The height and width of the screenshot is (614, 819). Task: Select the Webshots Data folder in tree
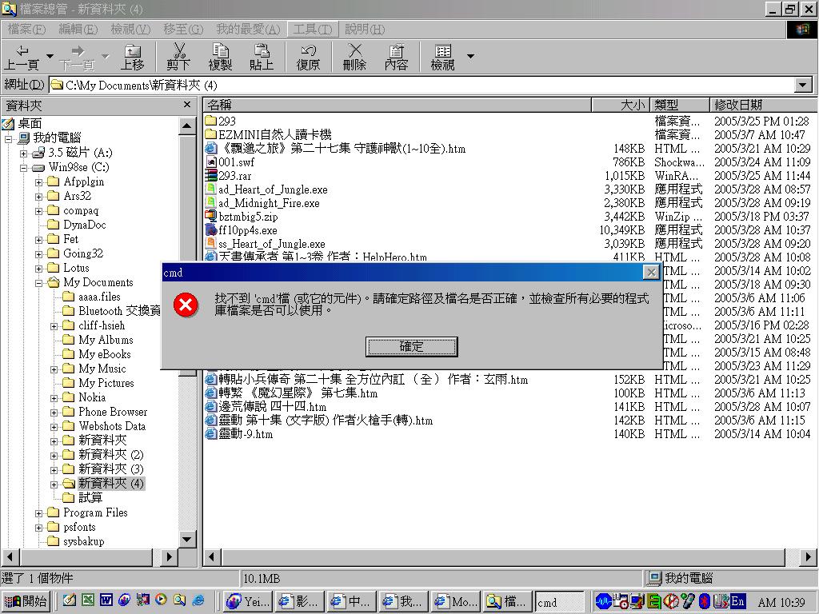click(x=112, y=426)
